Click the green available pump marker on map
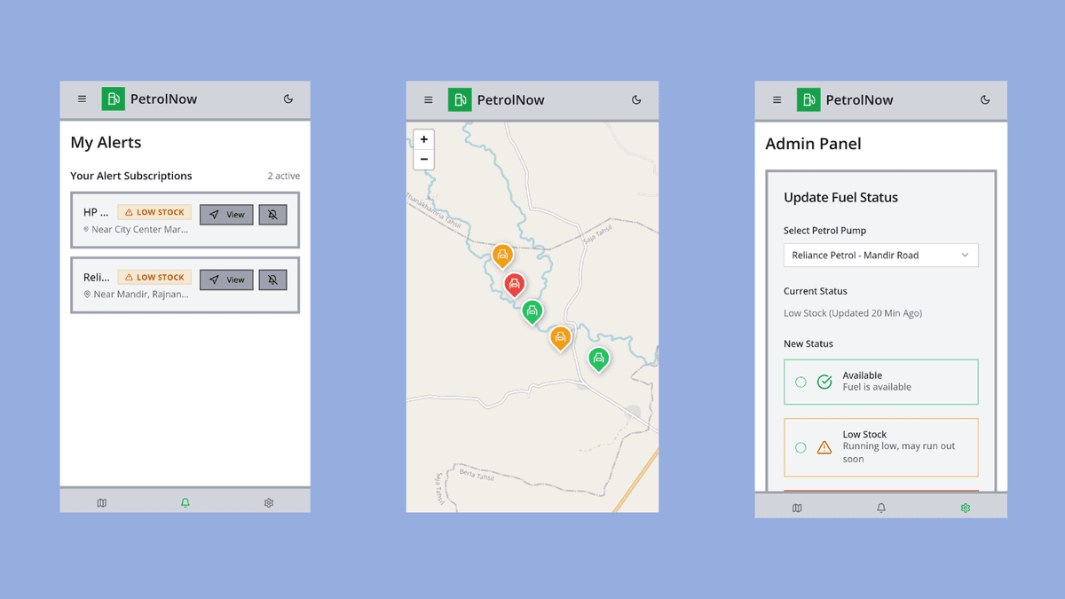This screenshot has height=599, width=1065. coord(532,311)
